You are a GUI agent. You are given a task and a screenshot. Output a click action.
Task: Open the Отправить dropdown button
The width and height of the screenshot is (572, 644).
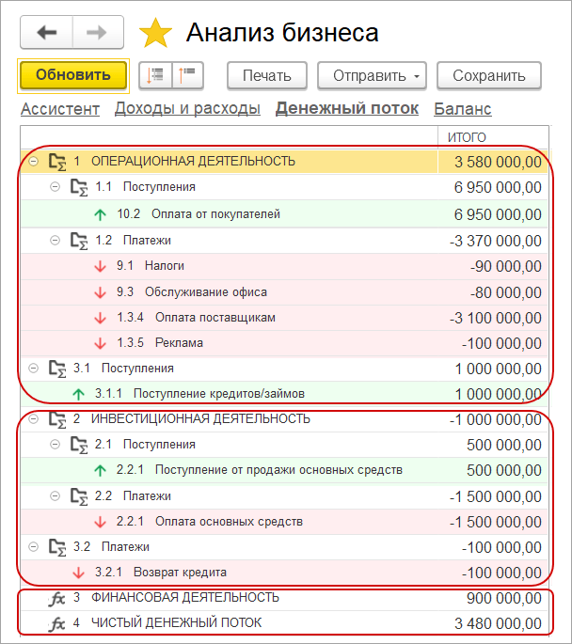coord(372,75)
